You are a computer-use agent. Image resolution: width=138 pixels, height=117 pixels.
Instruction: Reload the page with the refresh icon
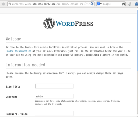tap(92, 4)
